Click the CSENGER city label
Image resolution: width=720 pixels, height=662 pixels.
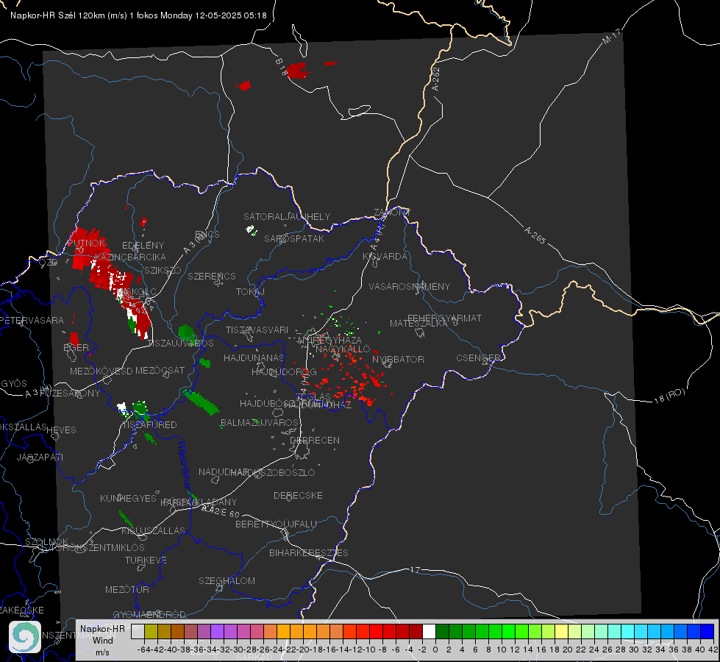pos(479,358)
